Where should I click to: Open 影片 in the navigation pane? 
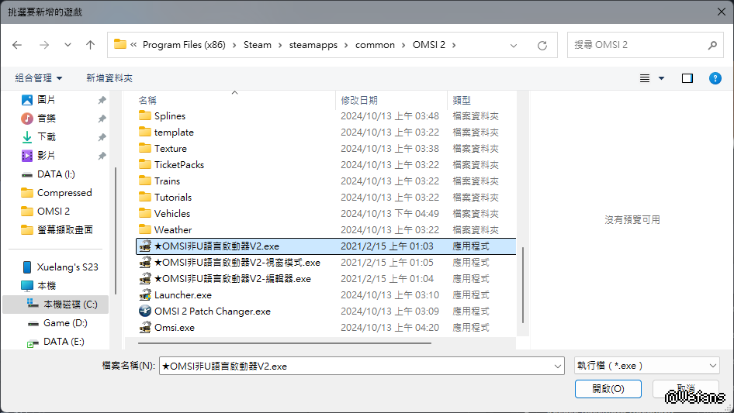47,155
